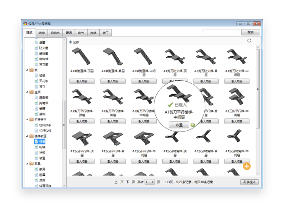Select the 厨具 tree item

click(x=42, y=175)
